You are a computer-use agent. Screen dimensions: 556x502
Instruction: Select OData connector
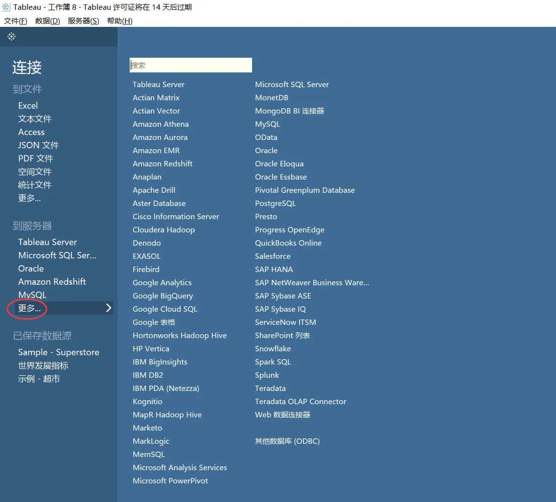coord(266,137)
